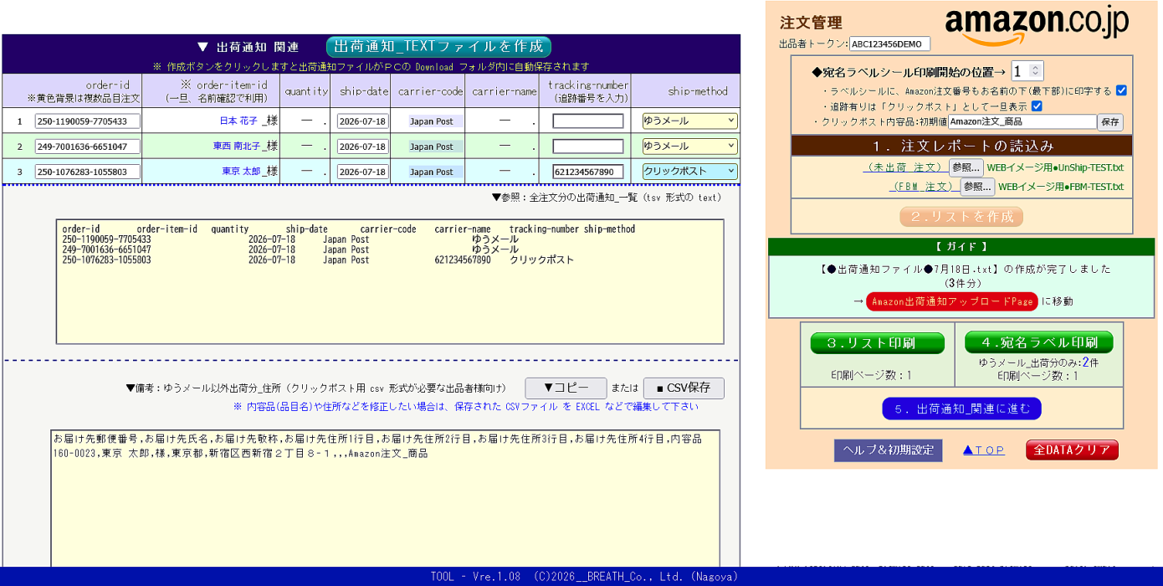1163x586 pixels.
Task: Open the クリックポスト ship-method dropdown
Action: (x=690, y=171)
